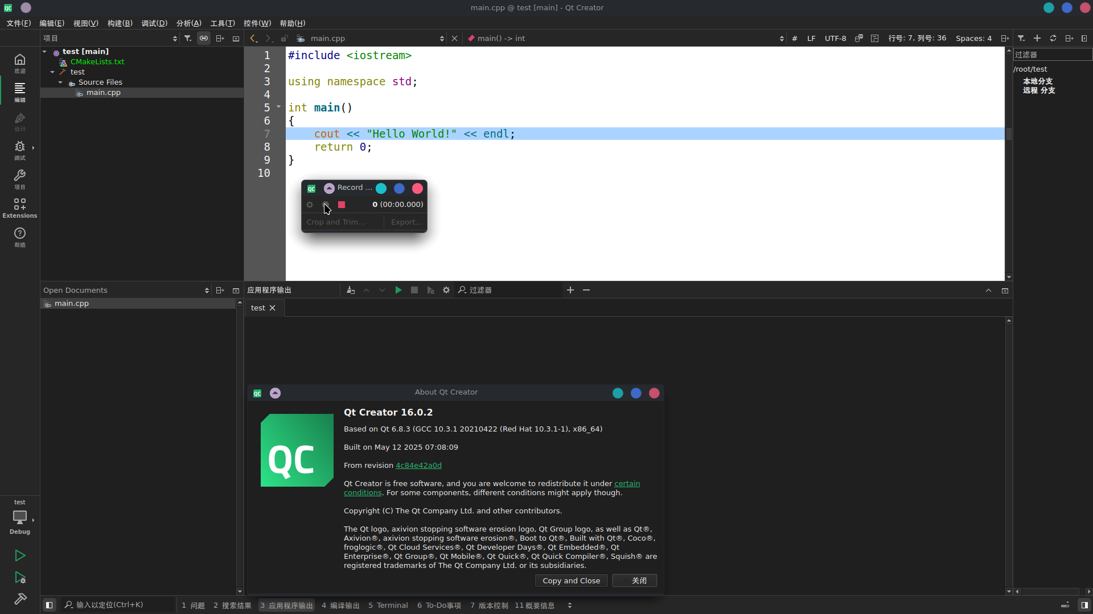Open the Debug (调试) mode

[x=20, y=150]
